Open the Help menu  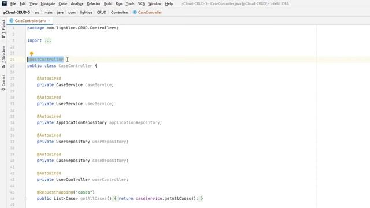tap(169, 4)
